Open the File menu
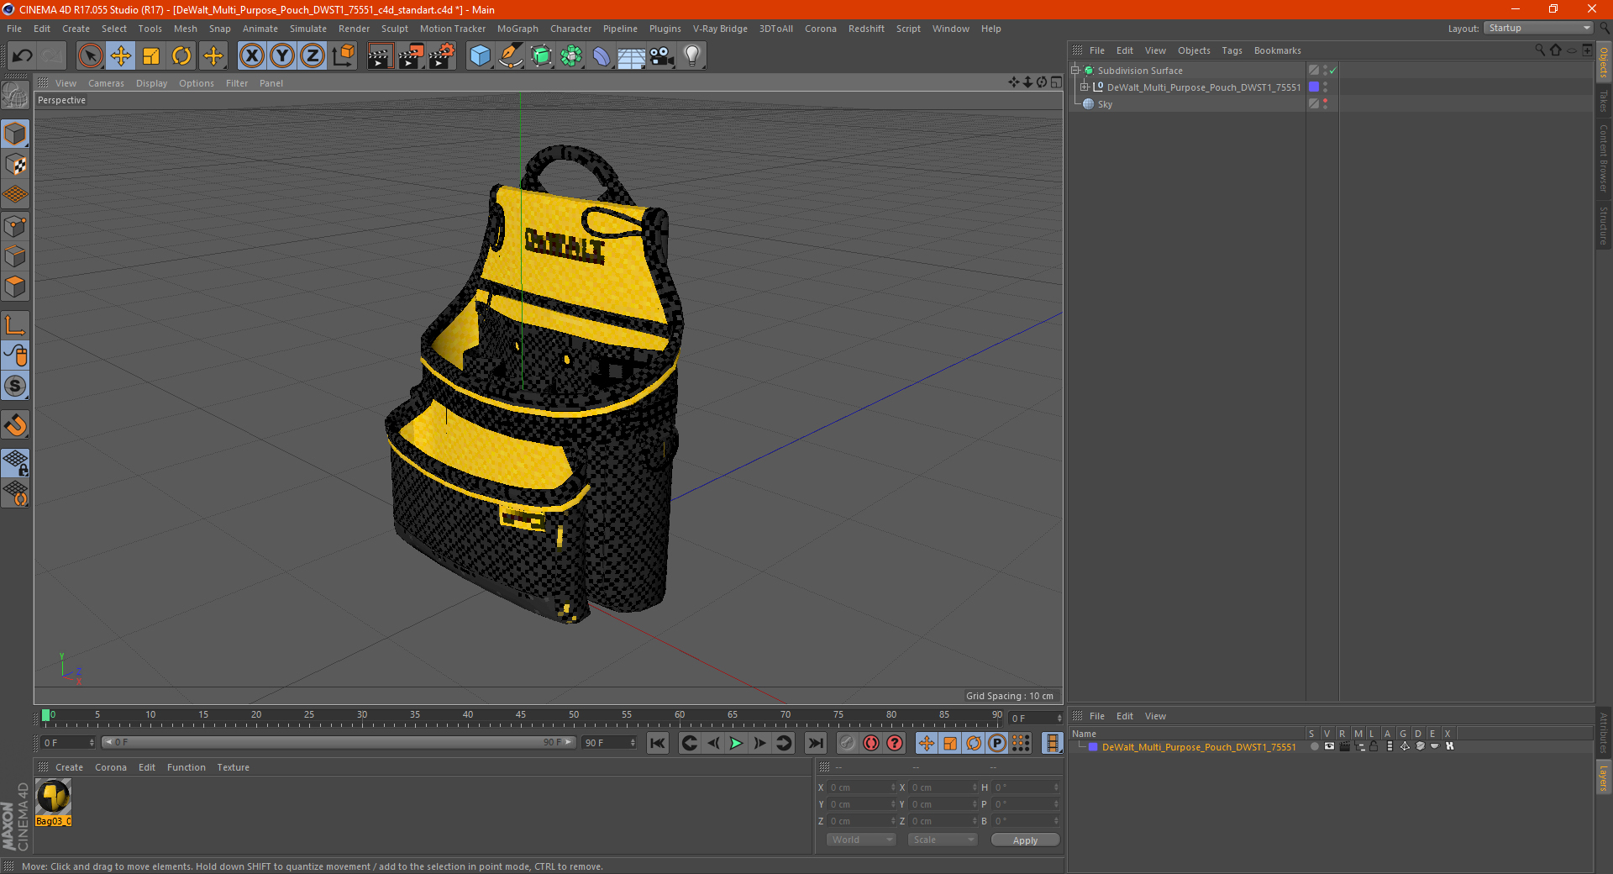 [x=14, y=29]
